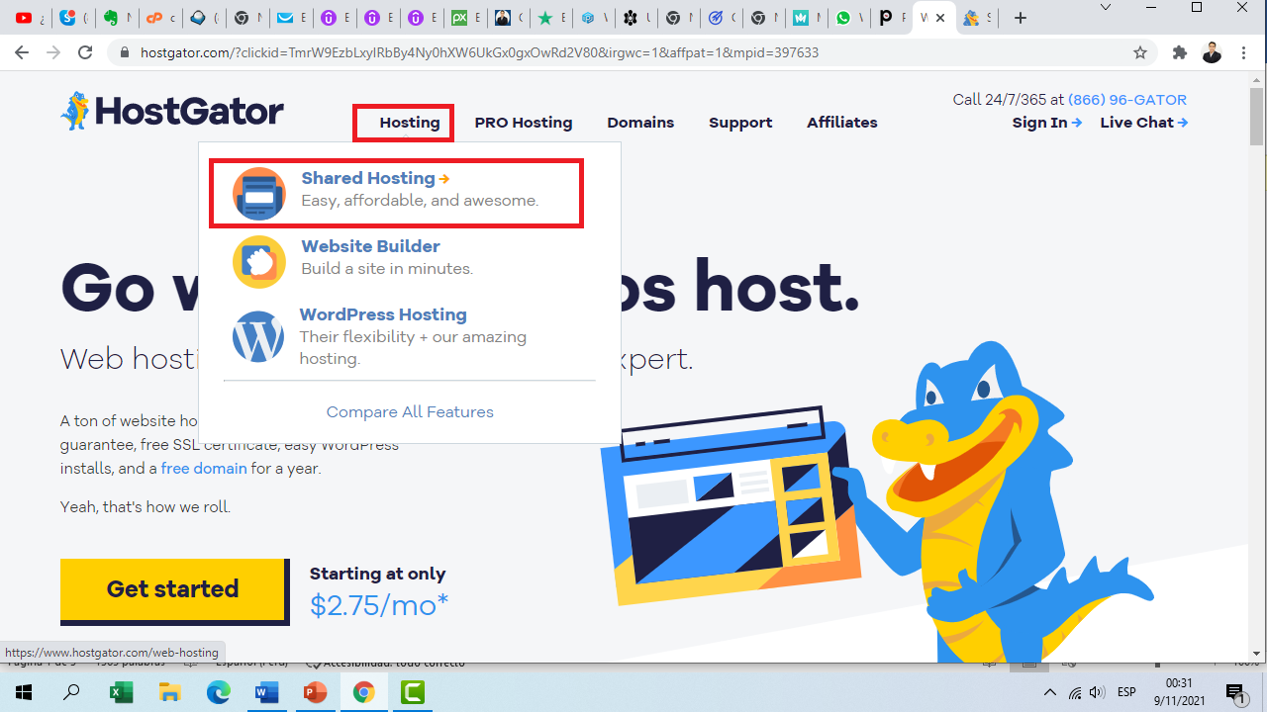Click the WordPress logo icon

point(258,336)
